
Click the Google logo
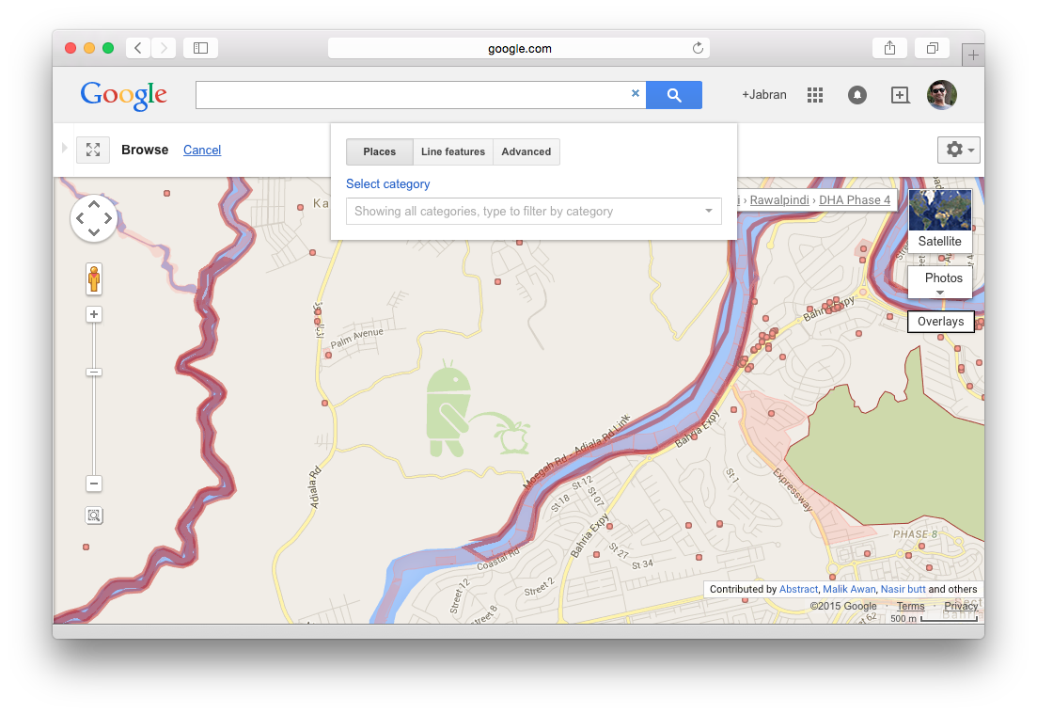(124, 95)
